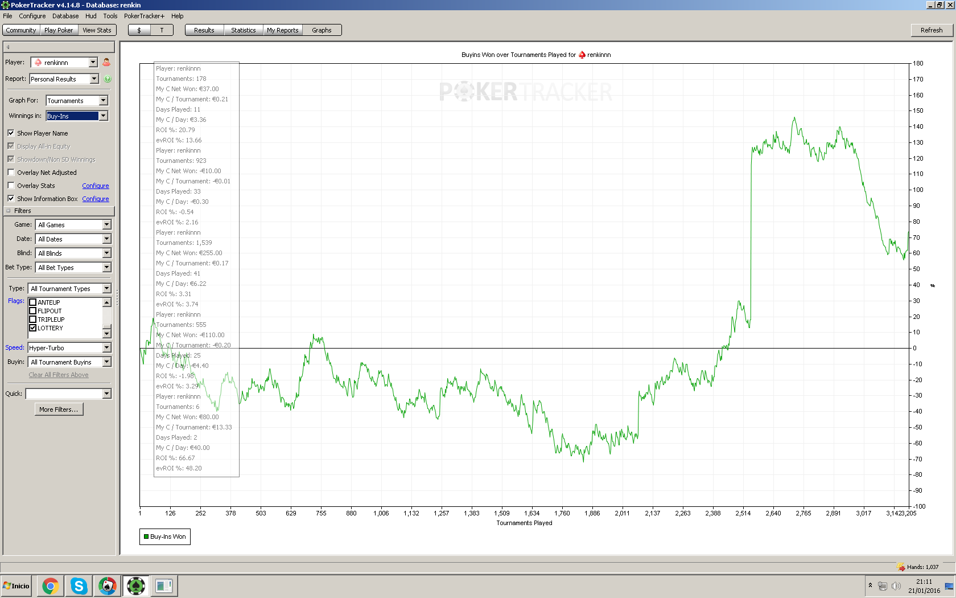Collapse the sidebar using the top arrow bar

(59, 47)
